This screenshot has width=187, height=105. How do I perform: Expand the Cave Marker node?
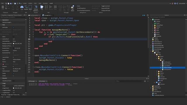coord(160,66)
